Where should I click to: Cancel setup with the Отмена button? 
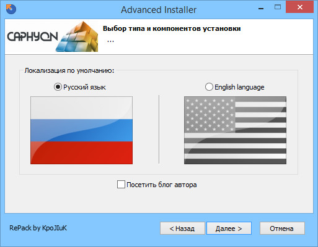[x=282, y=228]
